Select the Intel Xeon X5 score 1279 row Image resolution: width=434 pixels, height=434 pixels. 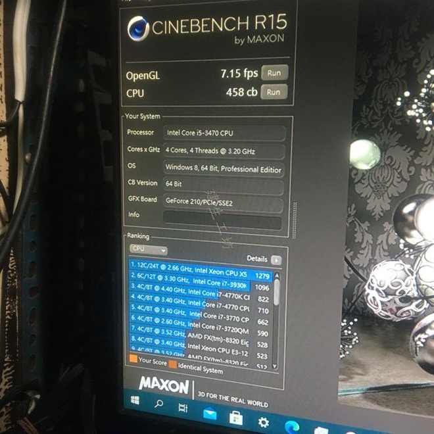coord(201,270)
